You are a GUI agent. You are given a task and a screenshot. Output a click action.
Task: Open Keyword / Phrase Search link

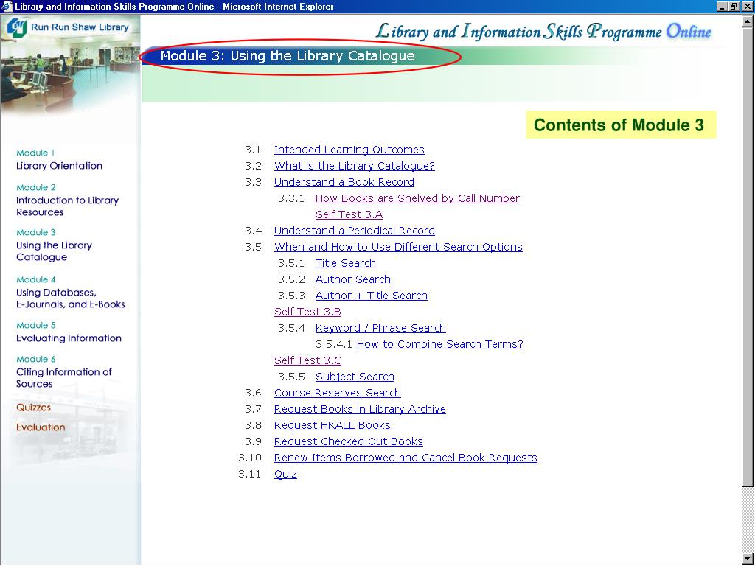(380, 328)
